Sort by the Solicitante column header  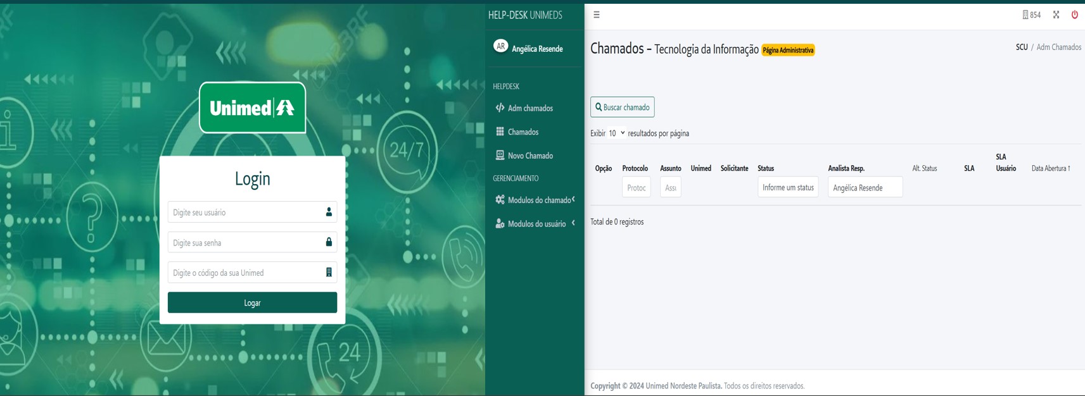click(734, 168)
